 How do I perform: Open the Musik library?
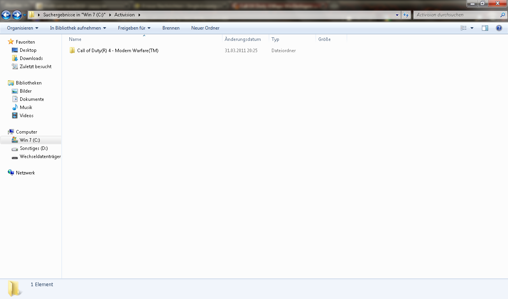26,107
